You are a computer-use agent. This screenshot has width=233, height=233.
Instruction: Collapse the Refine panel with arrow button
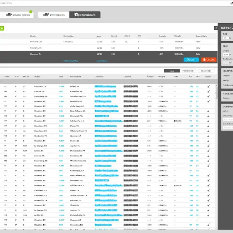216,28
